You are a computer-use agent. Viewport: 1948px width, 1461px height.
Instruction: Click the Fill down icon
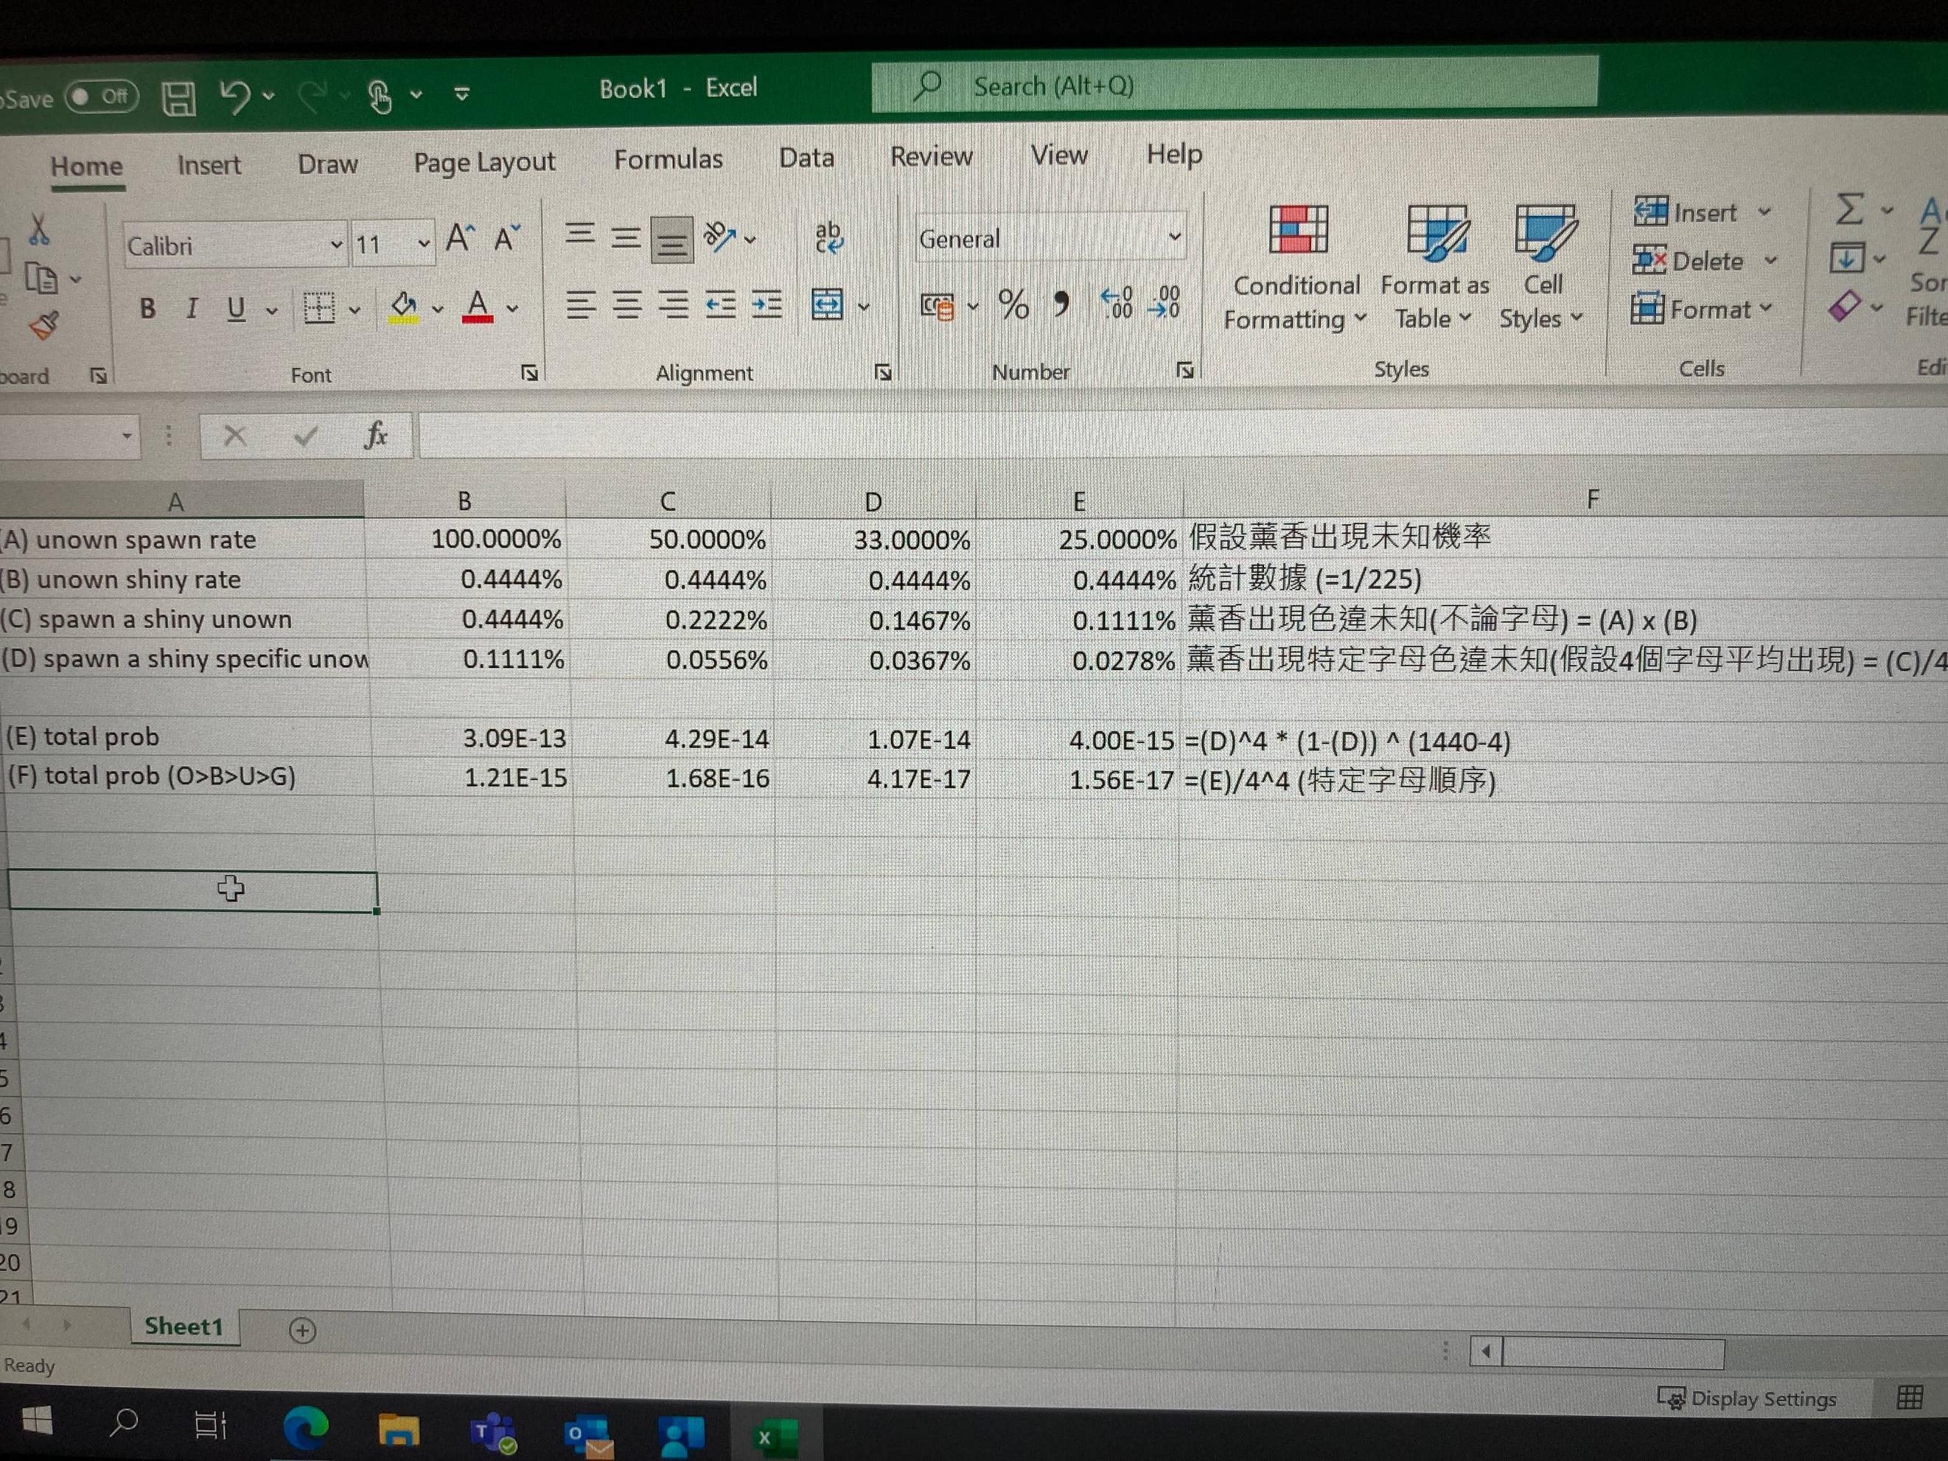tap(1847, 258)
